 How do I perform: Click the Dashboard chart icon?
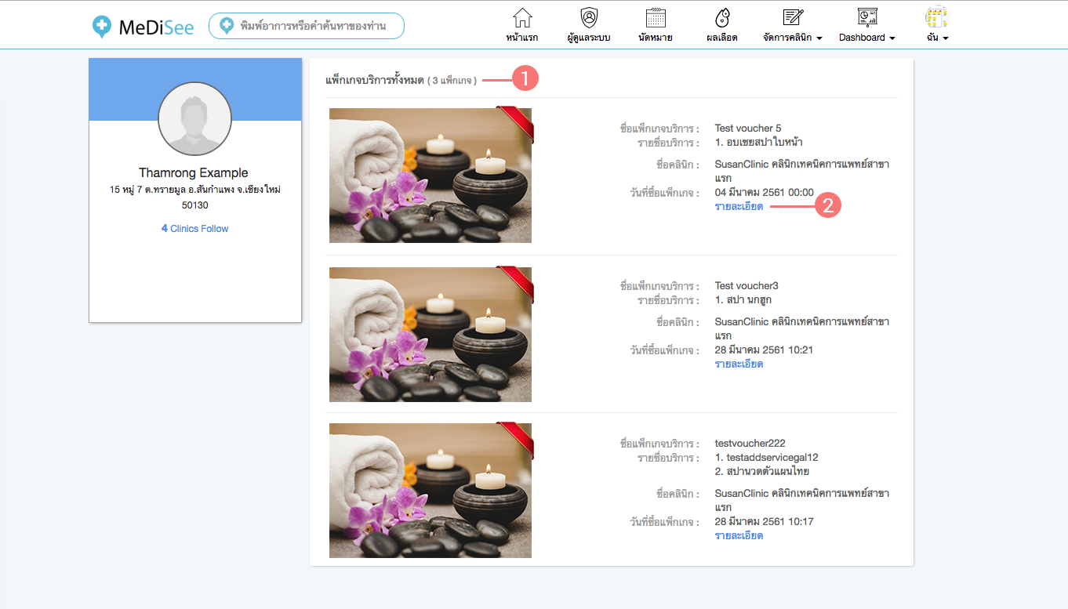click(x=866, y=18)
